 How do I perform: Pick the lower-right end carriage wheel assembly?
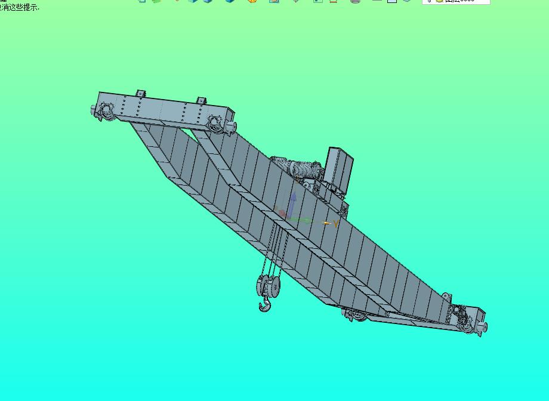pyautogui.click(x=468, y=320)
